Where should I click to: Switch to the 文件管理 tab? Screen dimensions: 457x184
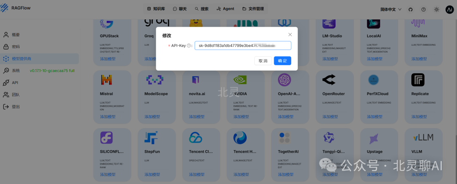coord(253,9)
